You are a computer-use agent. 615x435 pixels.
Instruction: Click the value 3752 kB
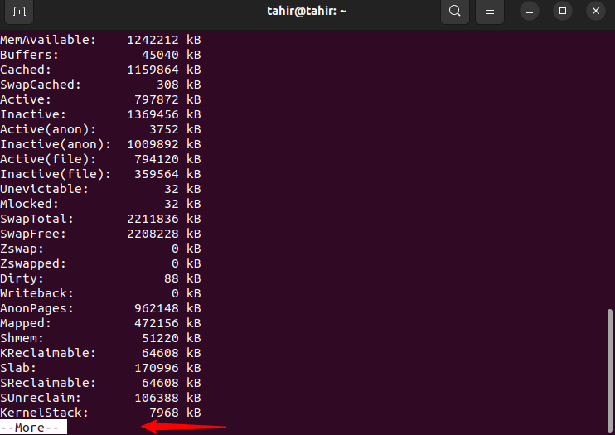[176, 129]
